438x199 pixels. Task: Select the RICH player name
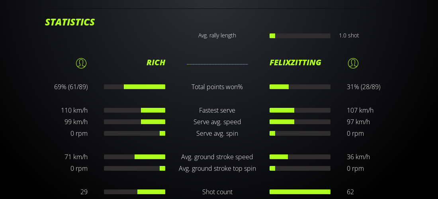[156, 62]
